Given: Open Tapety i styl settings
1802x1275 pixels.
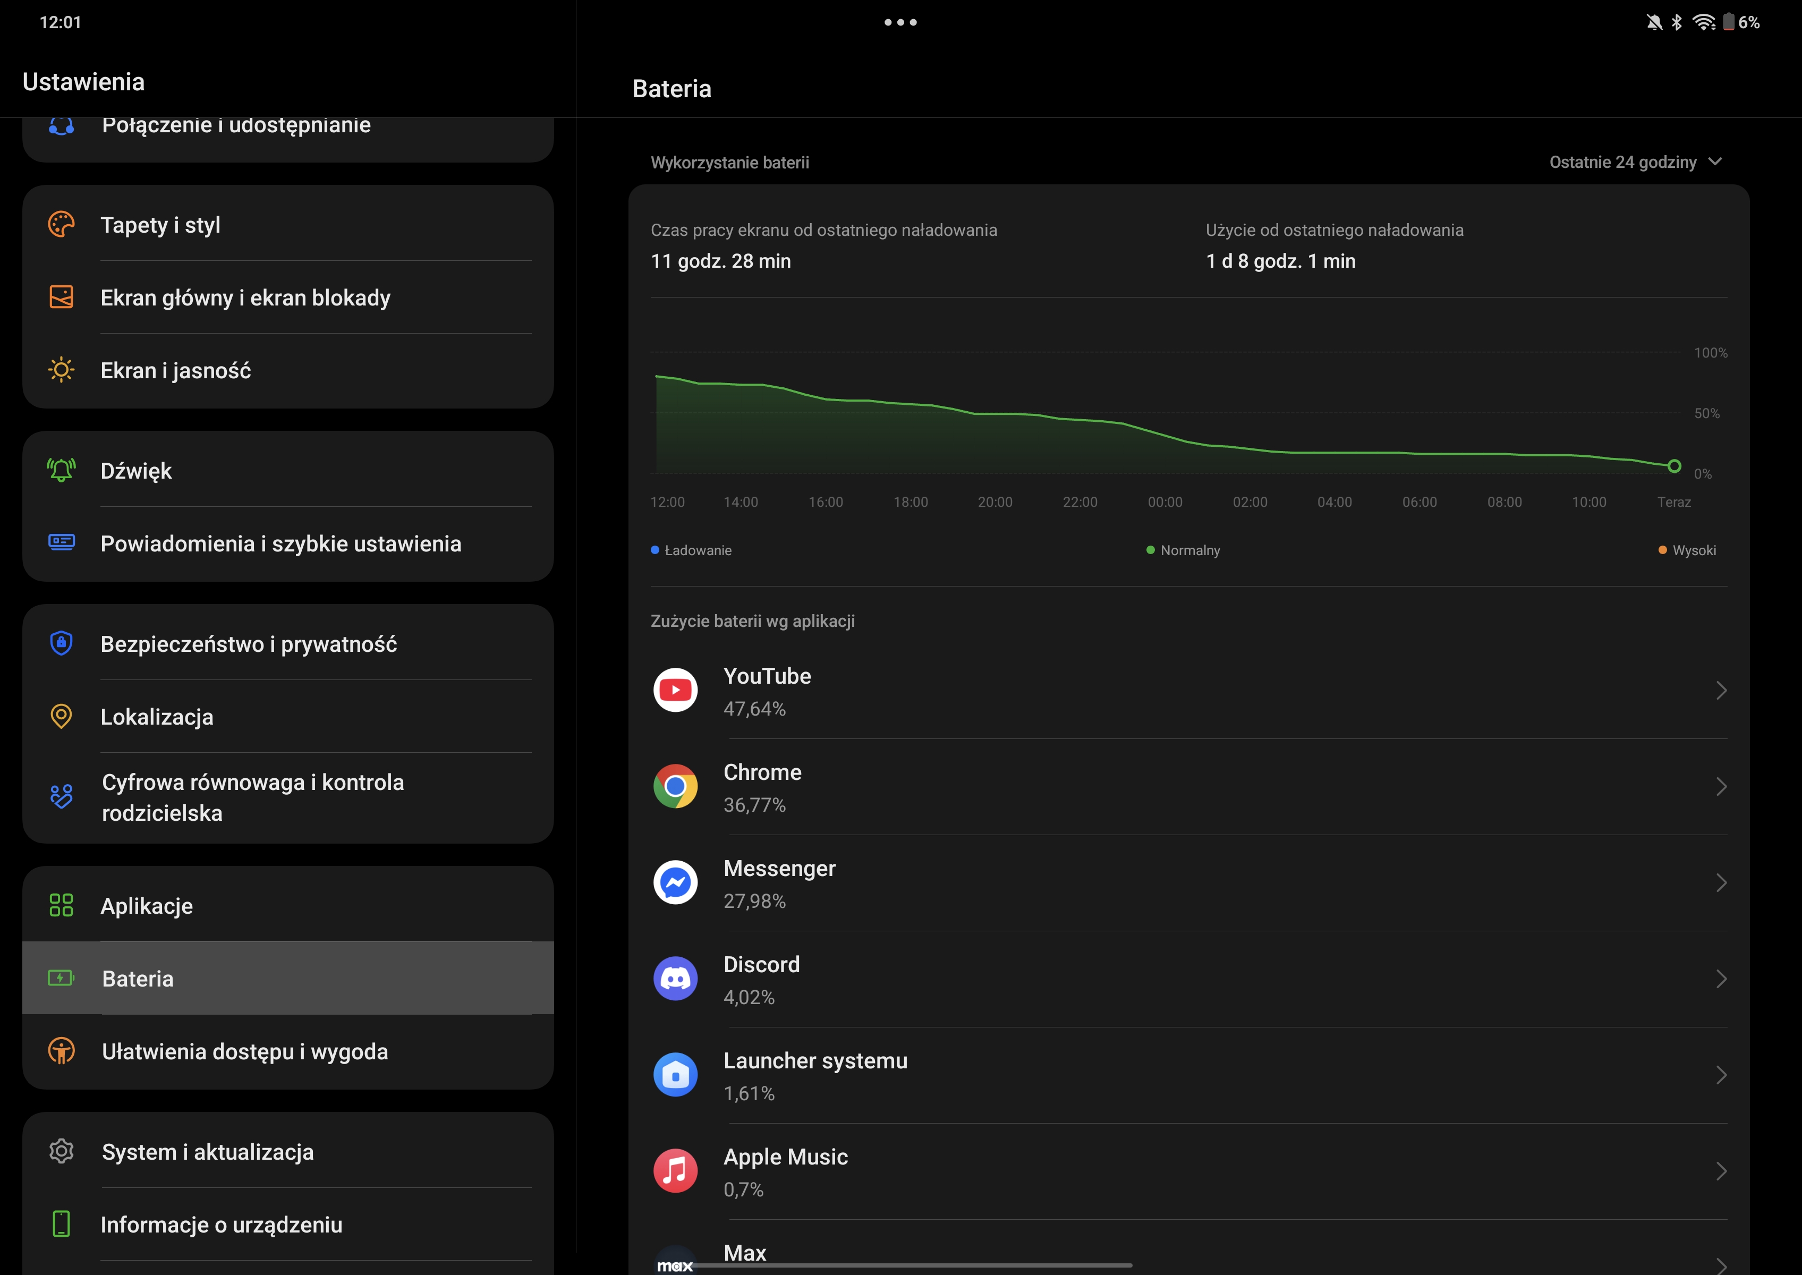Looking at the screenshot, I should 288,225.
